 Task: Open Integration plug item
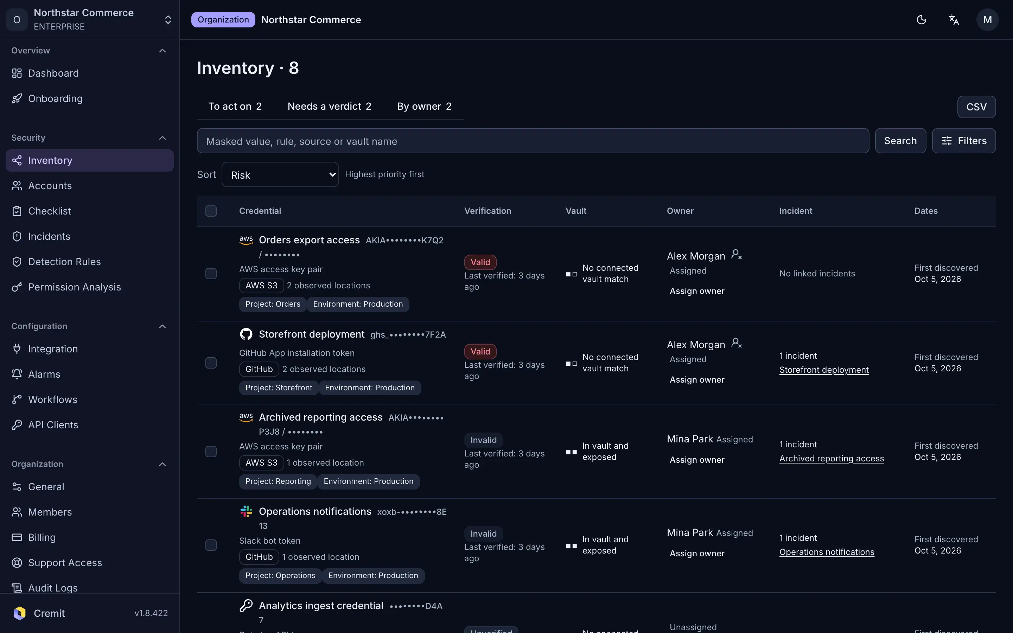point(90,349)
